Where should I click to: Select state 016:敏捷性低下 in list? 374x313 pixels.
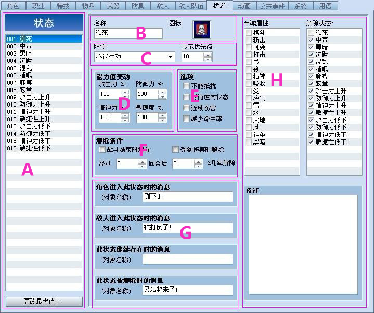tap(44, 148)
